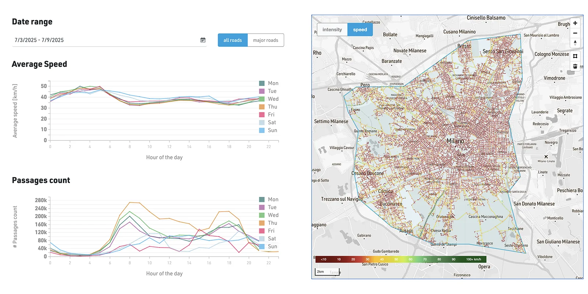
Task: Toggle Sun series in Average Speed legend
Action: point(268,130)
